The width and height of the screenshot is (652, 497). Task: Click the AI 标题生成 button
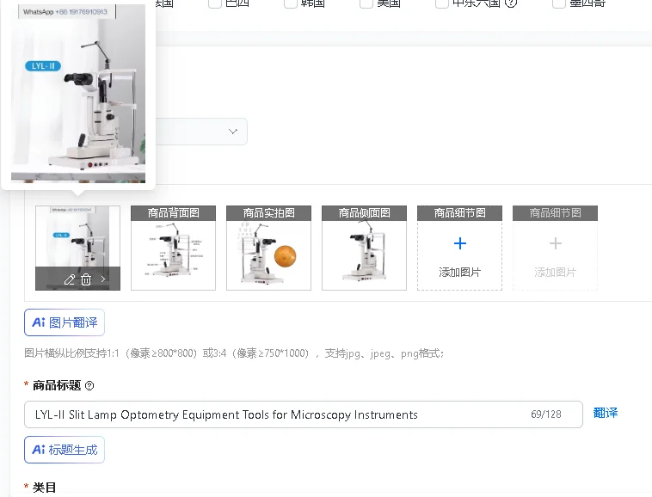point(65,450)
